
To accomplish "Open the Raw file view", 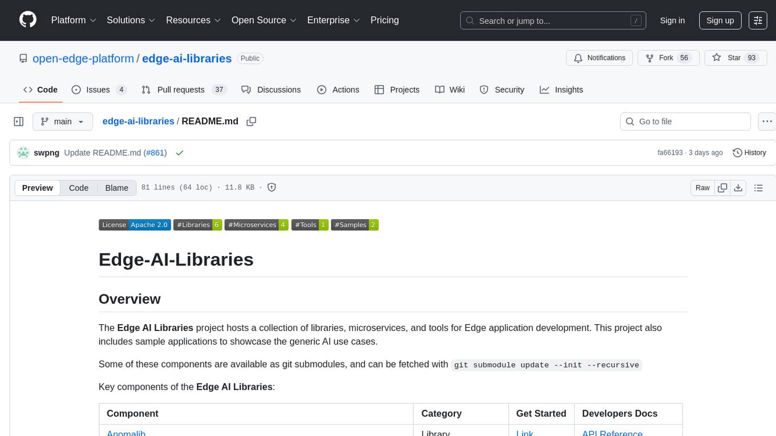I will tap(702, 188).
